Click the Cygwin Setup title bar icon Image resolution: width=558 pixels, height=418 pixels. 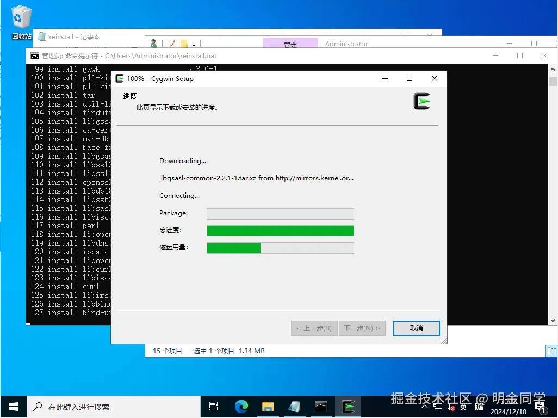pyautogui.click(x=120, y=78)
